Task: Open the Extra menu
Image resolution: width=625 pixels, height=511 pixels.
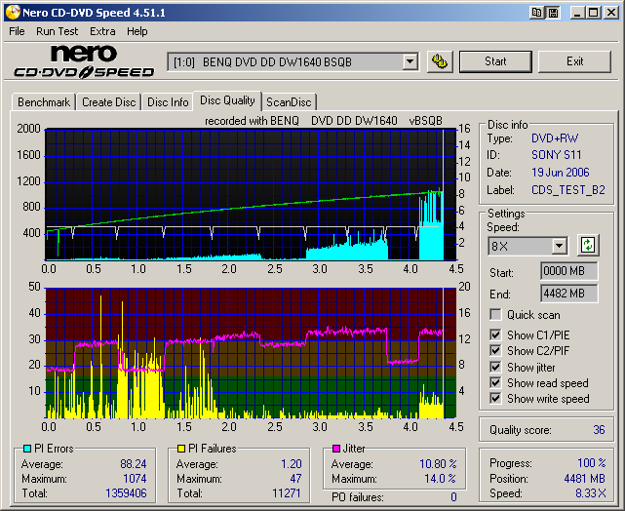Action: (102, 31)
